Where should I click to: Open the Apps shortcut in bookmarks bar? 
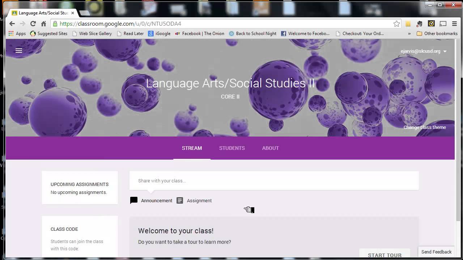click(x=17, y=34)
